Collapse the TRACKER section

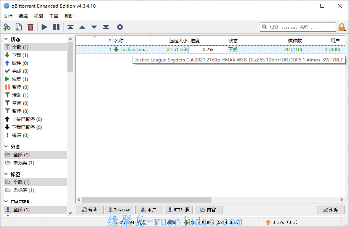[x=6, y=201]
